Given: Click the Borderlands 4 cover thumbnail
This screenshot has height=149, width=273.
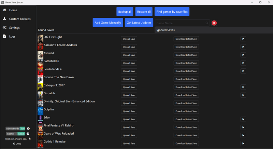Looking at the screenshot, I should pyautogui.click(x=40, y=71).
